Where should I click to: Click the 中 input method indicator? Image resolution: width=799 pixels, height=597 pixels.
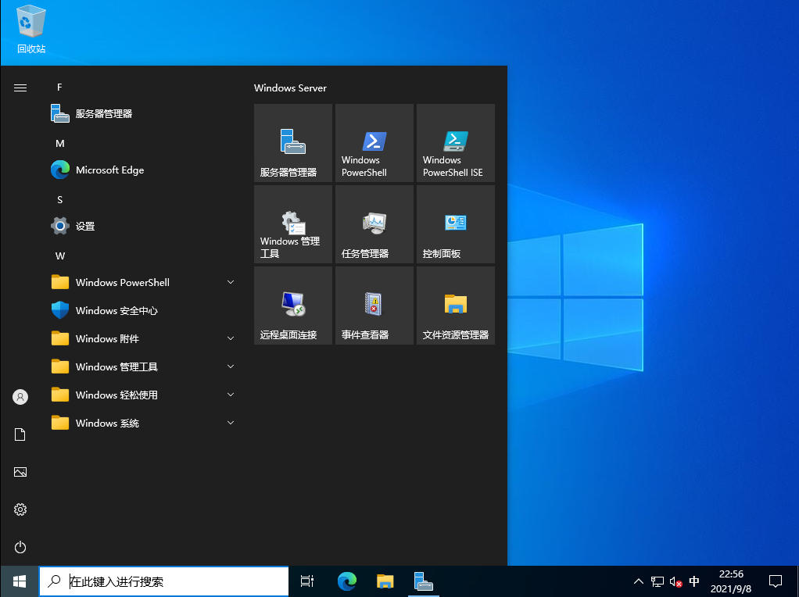pos(693,581)
